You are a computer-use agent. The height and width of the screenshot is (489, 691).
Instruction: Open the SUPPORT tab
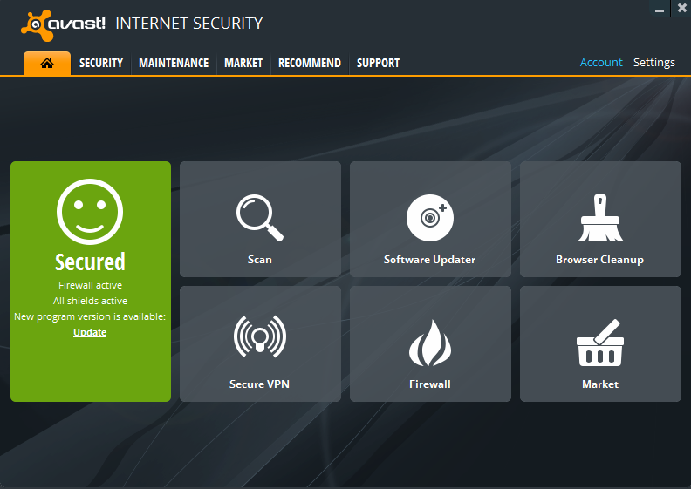[x=378, y=63]
